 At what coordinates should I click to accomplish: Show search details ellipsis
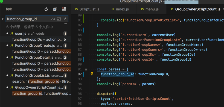pos(65,24)
